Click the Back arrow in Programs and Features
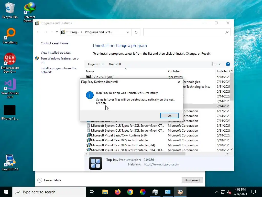 pyautogui.click(x=38, y=32)
